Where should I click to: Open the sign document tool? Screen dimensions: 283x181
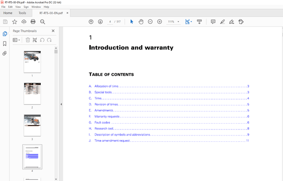[x=231, y=22]
